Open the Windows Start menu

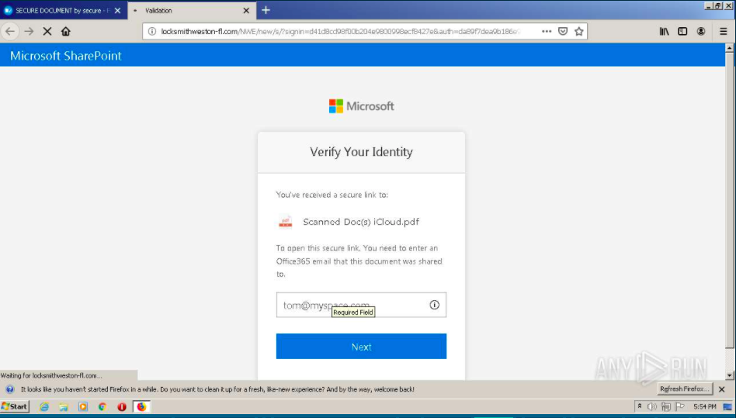coord(15,406)
